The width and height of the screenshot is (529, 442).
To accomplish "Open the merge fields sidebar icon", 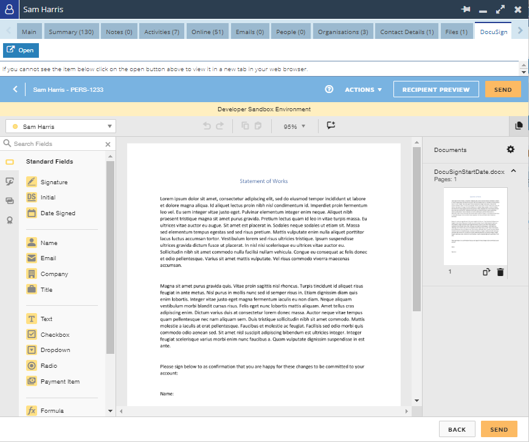I will coord(10,201).
